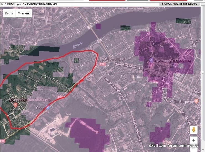Click the P22 road badge near Дубровно
This screenshot has width=205, height=152.
click(102, 64)
